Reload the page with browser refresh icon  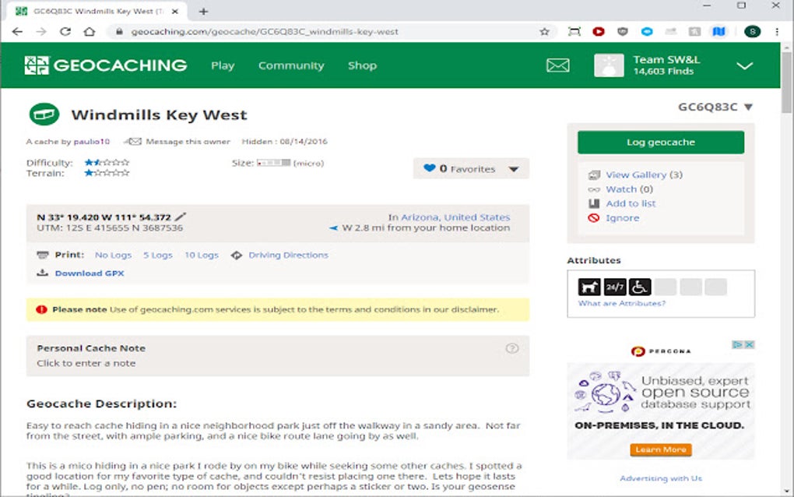(x=65, y=31)
